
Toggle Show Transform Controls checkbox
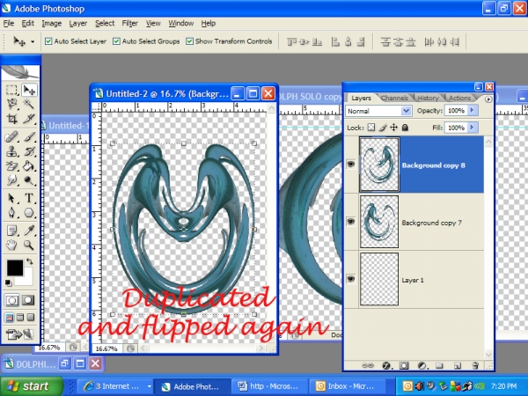point(189,41)
